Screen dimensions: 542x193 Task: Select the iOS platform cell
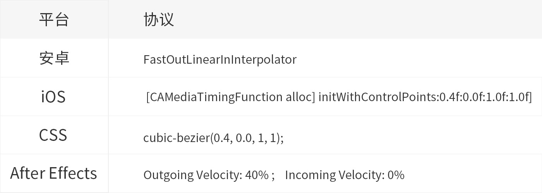(x=53, y=96)
